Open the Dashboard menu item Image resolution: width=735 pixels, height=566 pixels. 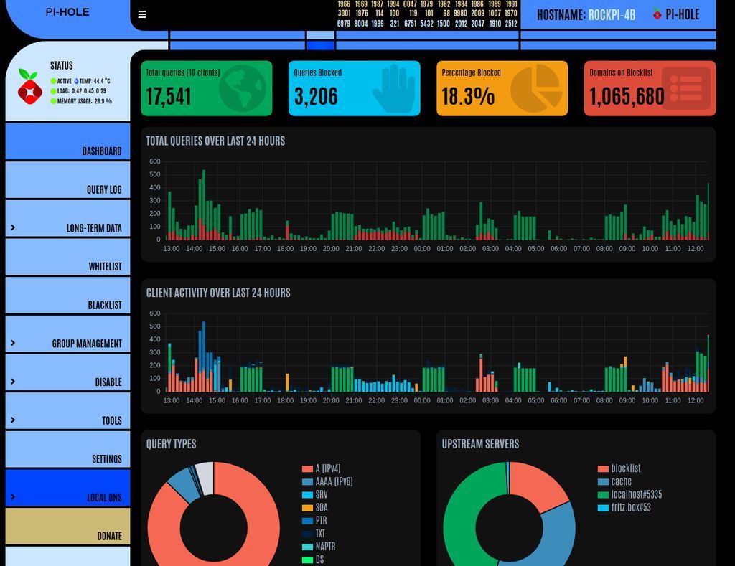click(x=67, y=141)
